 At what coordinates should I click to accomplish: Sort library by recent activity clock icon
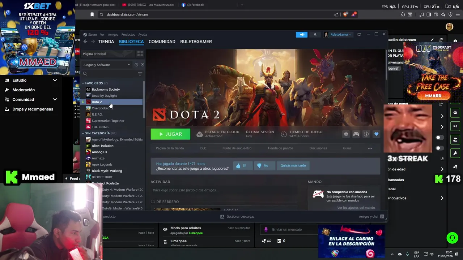coord(136,65)
